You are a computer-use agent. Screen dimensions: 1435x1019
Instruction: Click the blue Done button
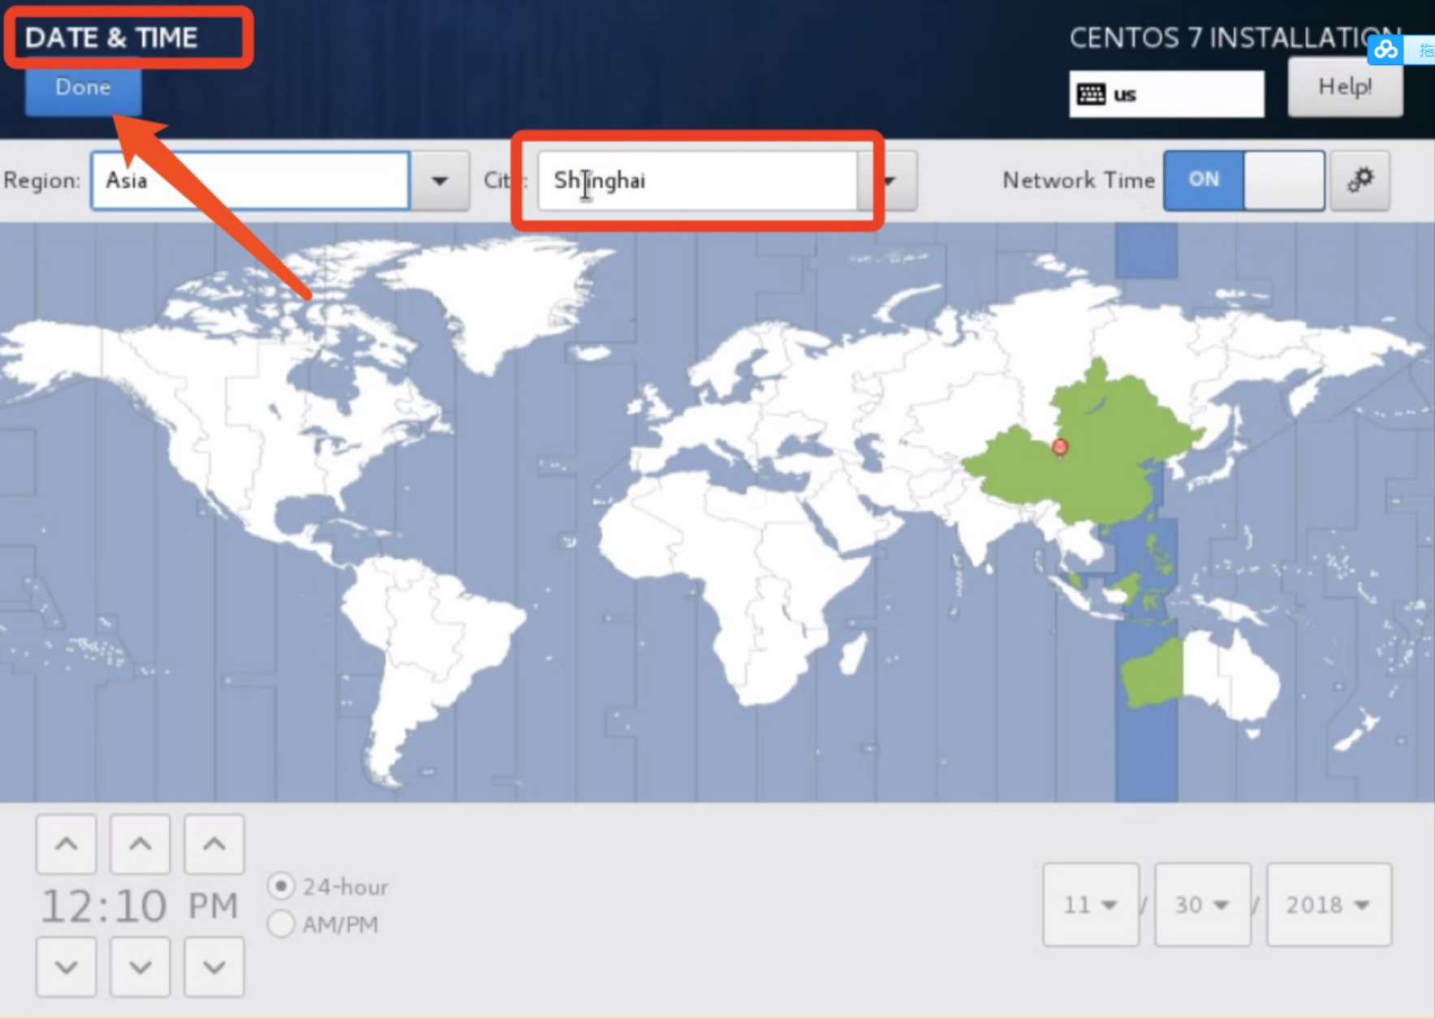coord(83,89)
